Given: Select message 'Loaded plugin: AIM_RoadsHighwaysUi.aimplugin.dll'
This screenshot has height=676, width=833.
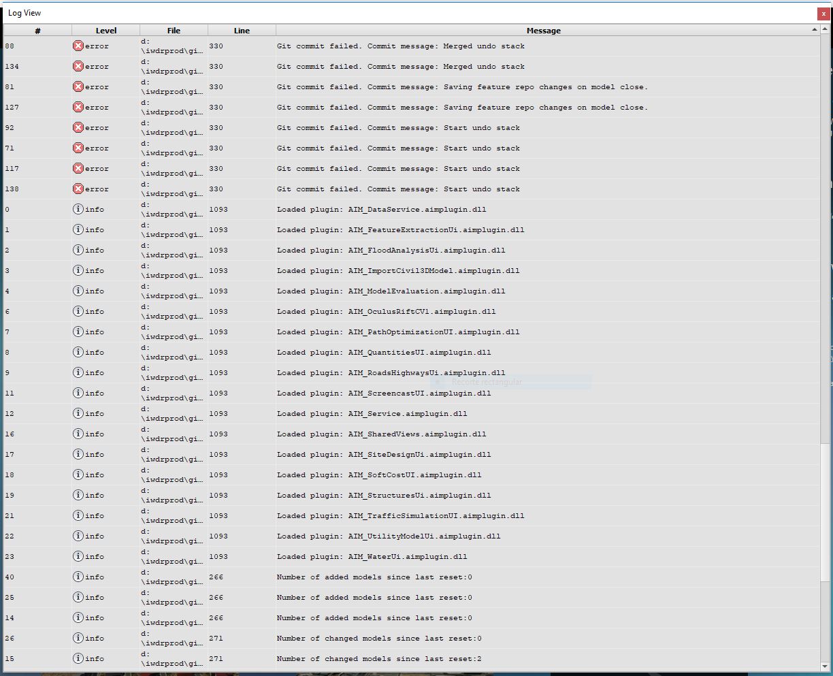Looking at the screenshot, I should (x=391, y=372).
